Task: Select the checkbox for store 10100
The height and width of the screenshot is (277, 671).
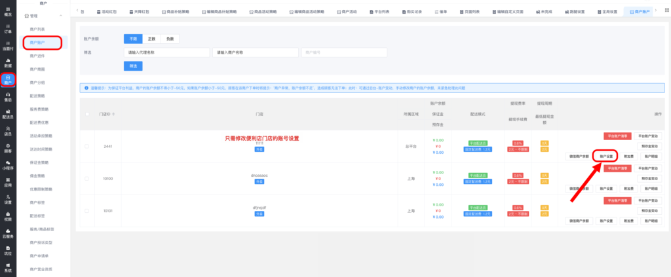Action: [86, 178]
